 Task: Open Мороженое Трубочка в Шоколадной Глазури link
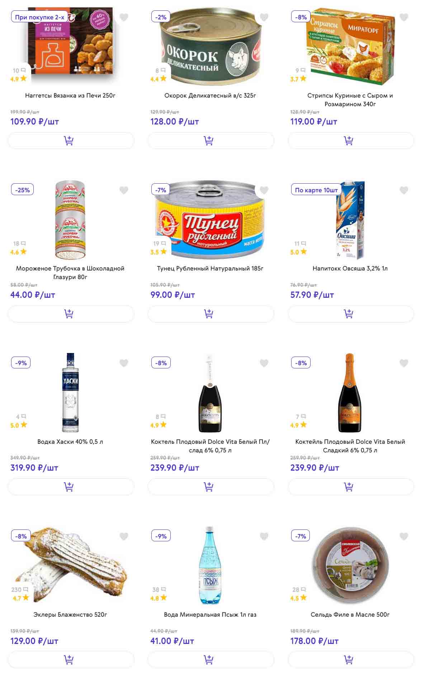click(x=70, y=273)
